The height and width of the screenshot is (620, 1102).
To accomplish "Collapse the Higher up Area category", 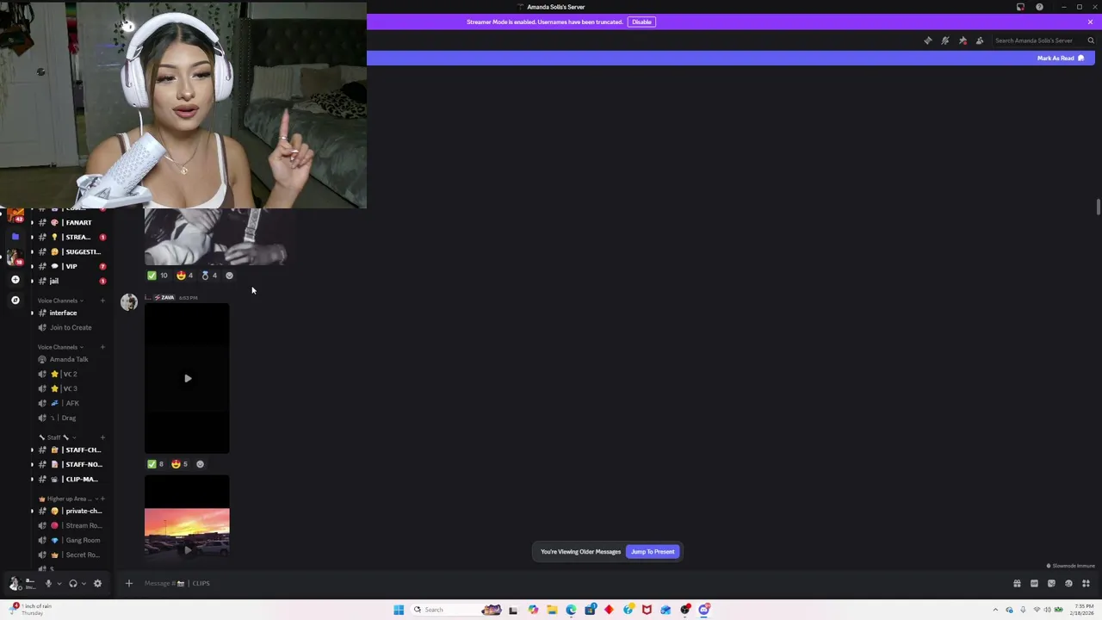I will pos(67,499).
